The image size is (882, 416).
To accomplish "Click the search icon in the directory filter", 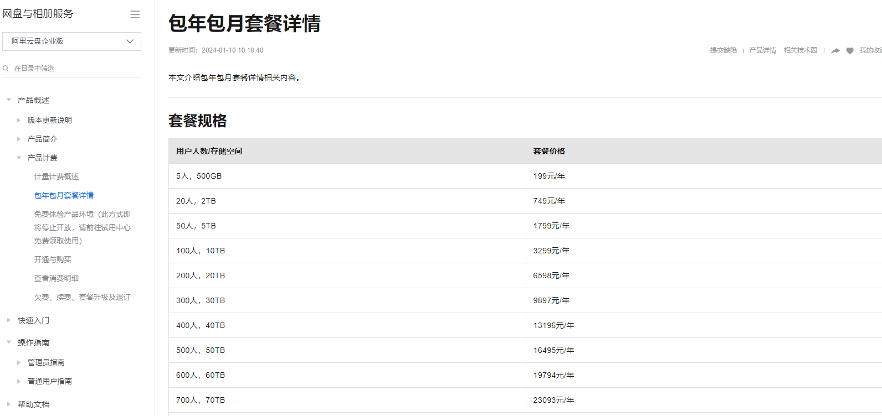I will pyautogui.click(x=6, y=69).
